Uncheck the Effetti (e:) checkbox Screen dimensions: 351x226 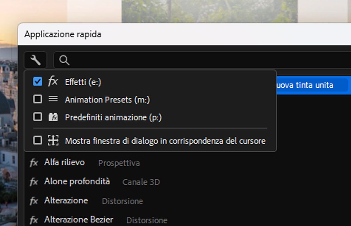click(x=38, y=82)
